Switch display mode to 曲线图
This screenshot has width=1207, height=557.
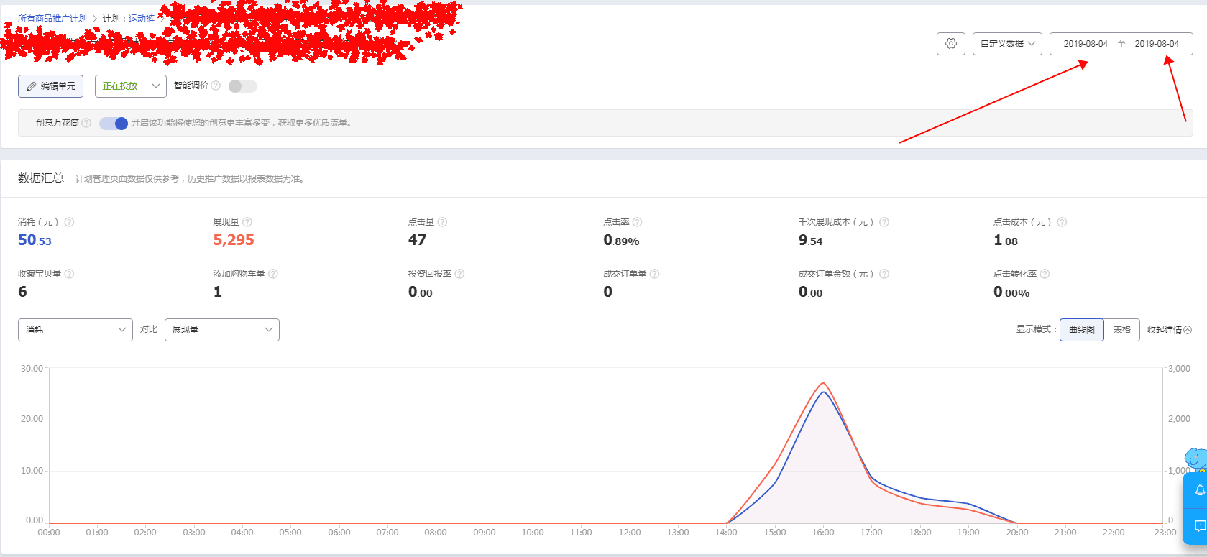pyautogui.click(x=1082, y=330)
